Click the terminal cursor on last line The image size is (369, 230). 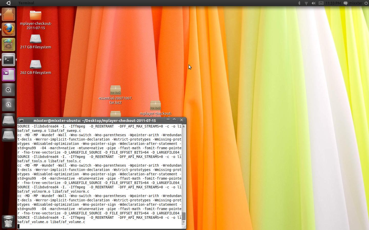tap(18, 226)
